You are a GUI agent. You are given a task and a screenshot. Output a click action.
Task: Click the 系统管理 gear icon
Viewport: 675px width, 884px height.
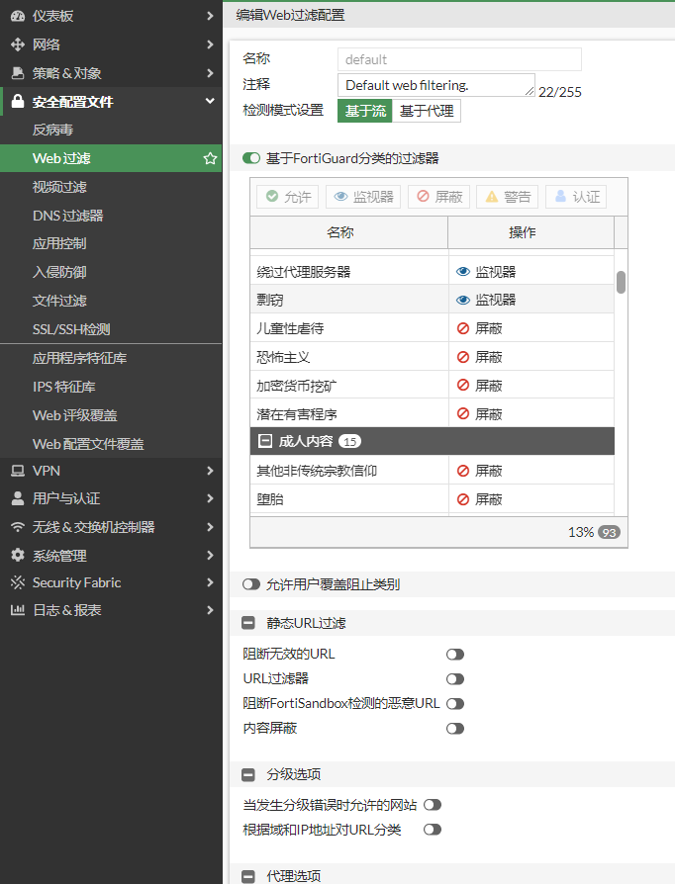coord(17,556)
